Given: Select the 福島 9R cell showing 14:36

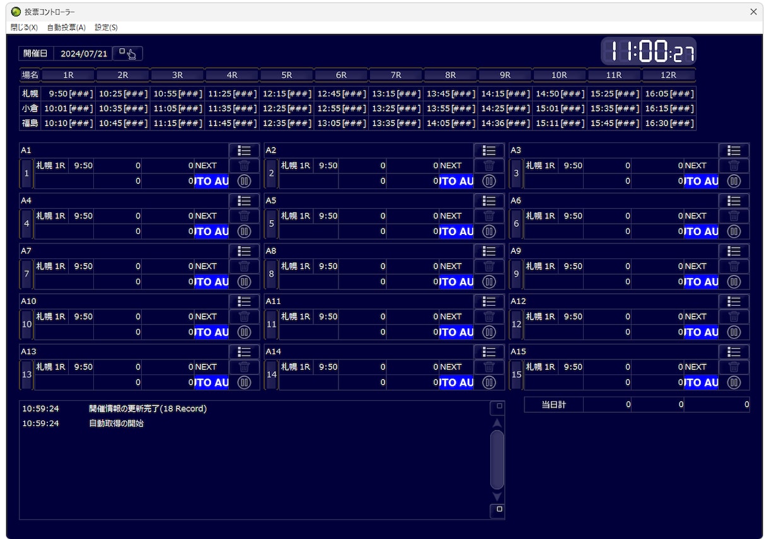Looking at the screenshot, I should pyautogui.click(x=505, y=123).
